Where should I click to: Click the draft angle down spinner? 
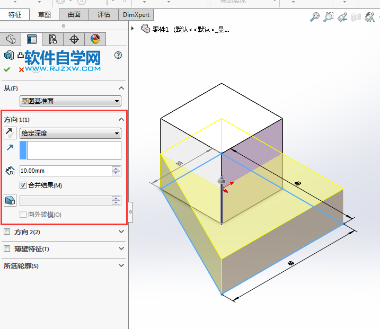click(116, 203)
